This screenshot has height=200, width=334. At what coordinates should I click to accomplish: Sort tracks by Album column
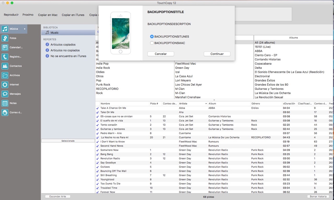(x=229, y=104)
